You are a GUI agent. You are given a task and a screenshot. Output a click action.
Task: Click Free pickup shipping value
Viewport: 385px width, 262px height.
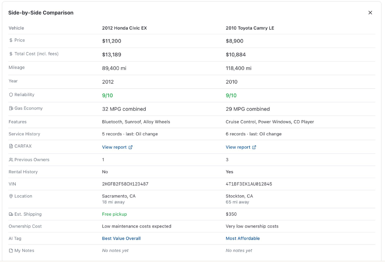114,214
